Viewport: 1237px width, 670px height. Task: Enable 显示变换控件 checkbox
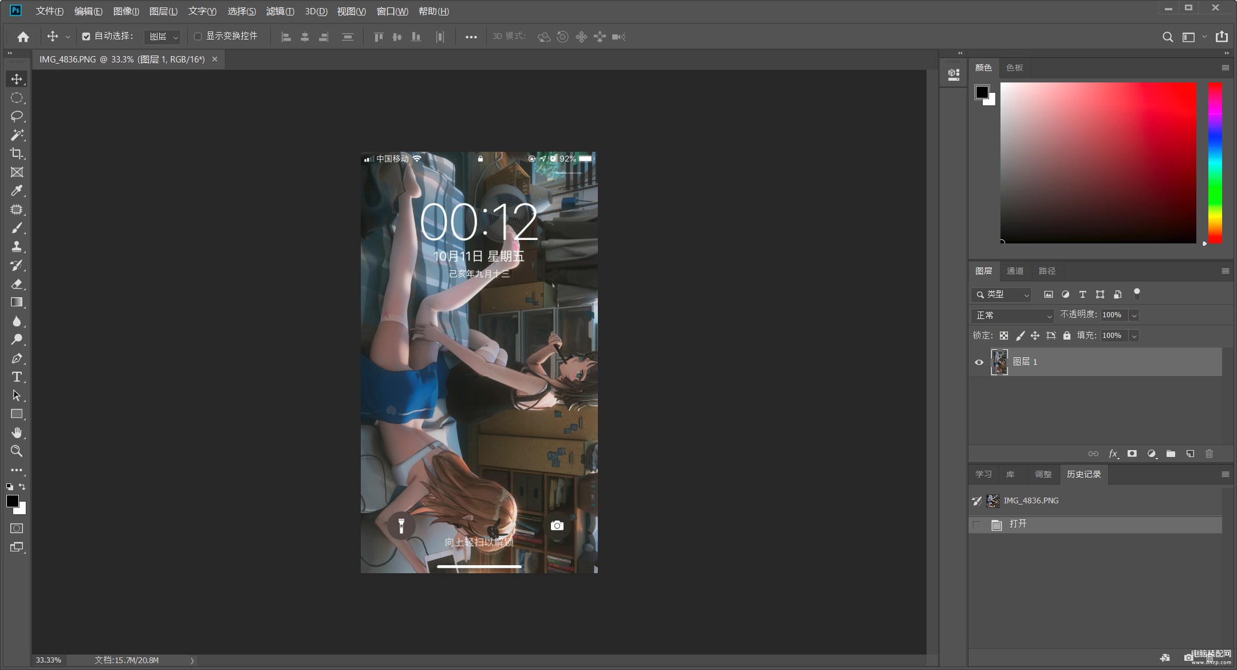[x=198, y=37]
